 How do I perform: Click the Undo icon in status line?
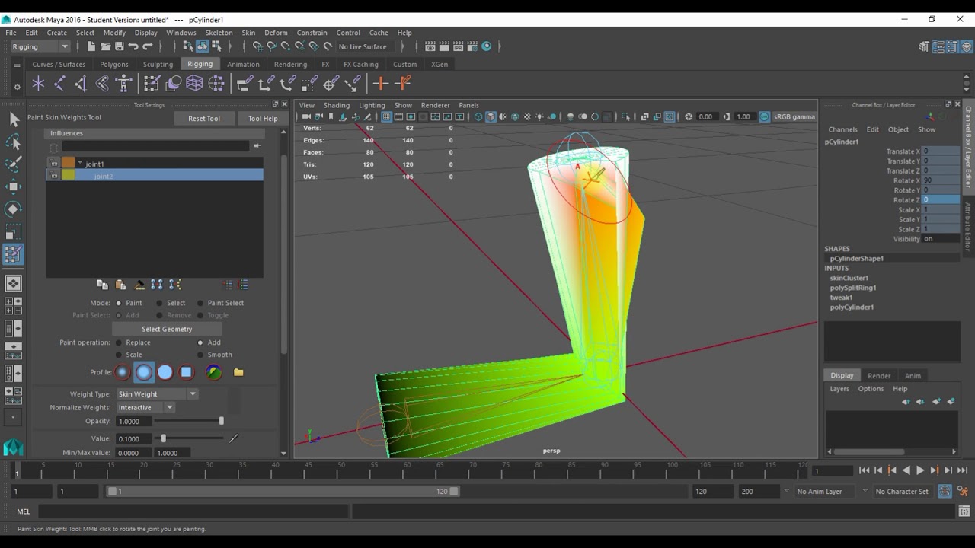coord(133,46)
